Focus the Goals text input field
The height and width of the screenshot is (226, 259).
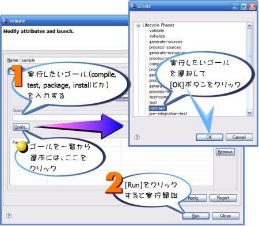(x=71, y=118)
